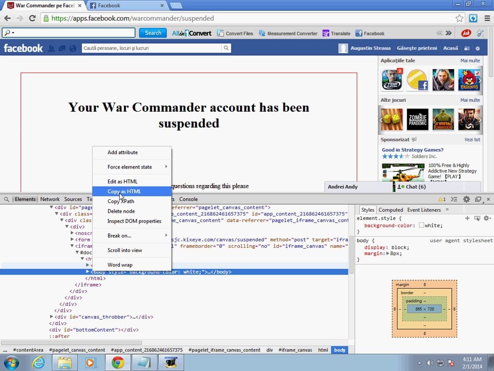Expand hidden toolbar items chevron
Image resolution: width=494 pixels, height=371 pixels.
click(449, 33)
